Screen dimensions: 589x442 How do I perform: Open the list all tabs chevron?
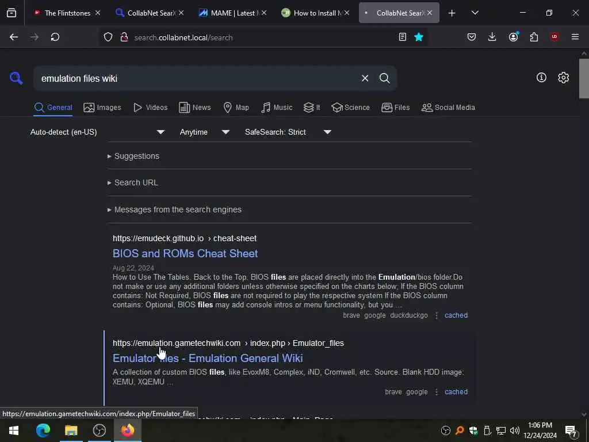(x=475, y=13)
